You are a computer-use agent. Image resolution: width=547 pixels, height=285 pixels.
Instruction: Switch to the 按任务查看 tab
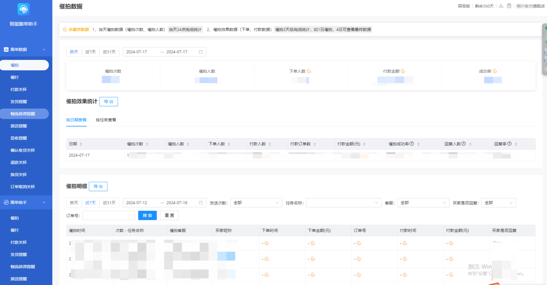click(x=106, y=120)
